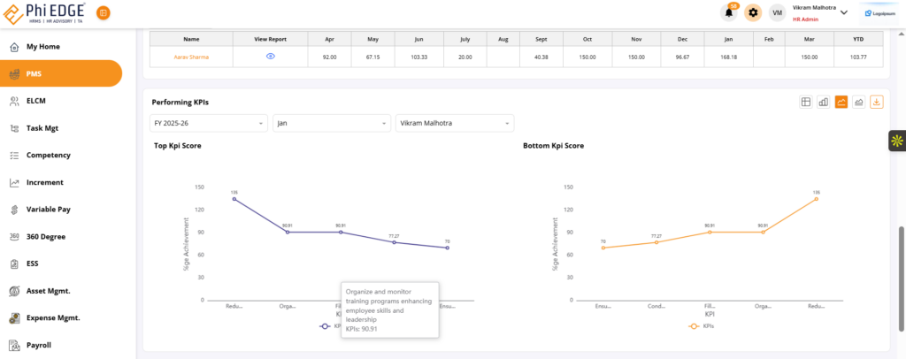
Task: Click the settings gear icon
Action: pyautogui.click(x=753, y=12)
